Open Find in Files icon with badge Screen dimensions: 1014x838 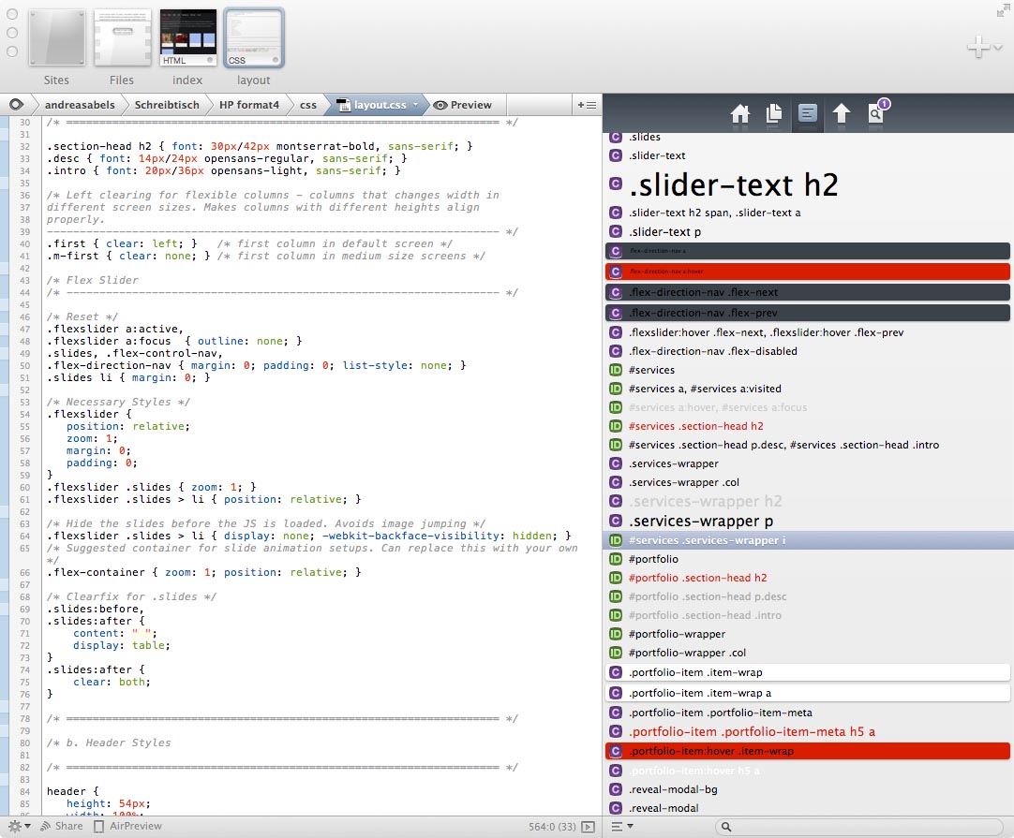(x=875, y=114)
